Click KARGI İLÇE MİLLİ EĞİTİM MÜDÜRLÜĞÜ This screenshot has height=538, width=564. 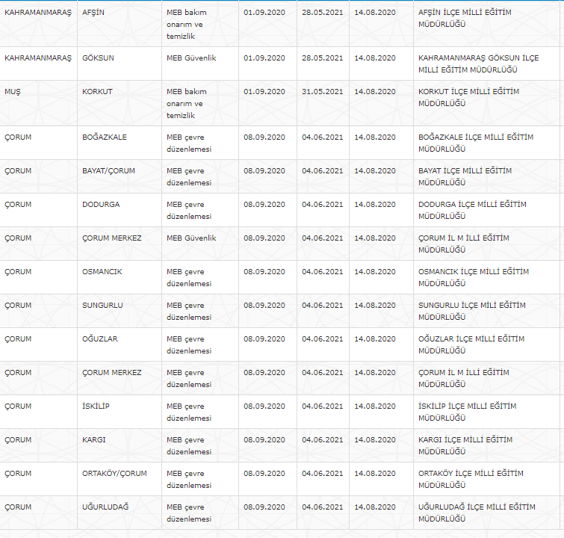pyautogui.click(x=465, y=445)
